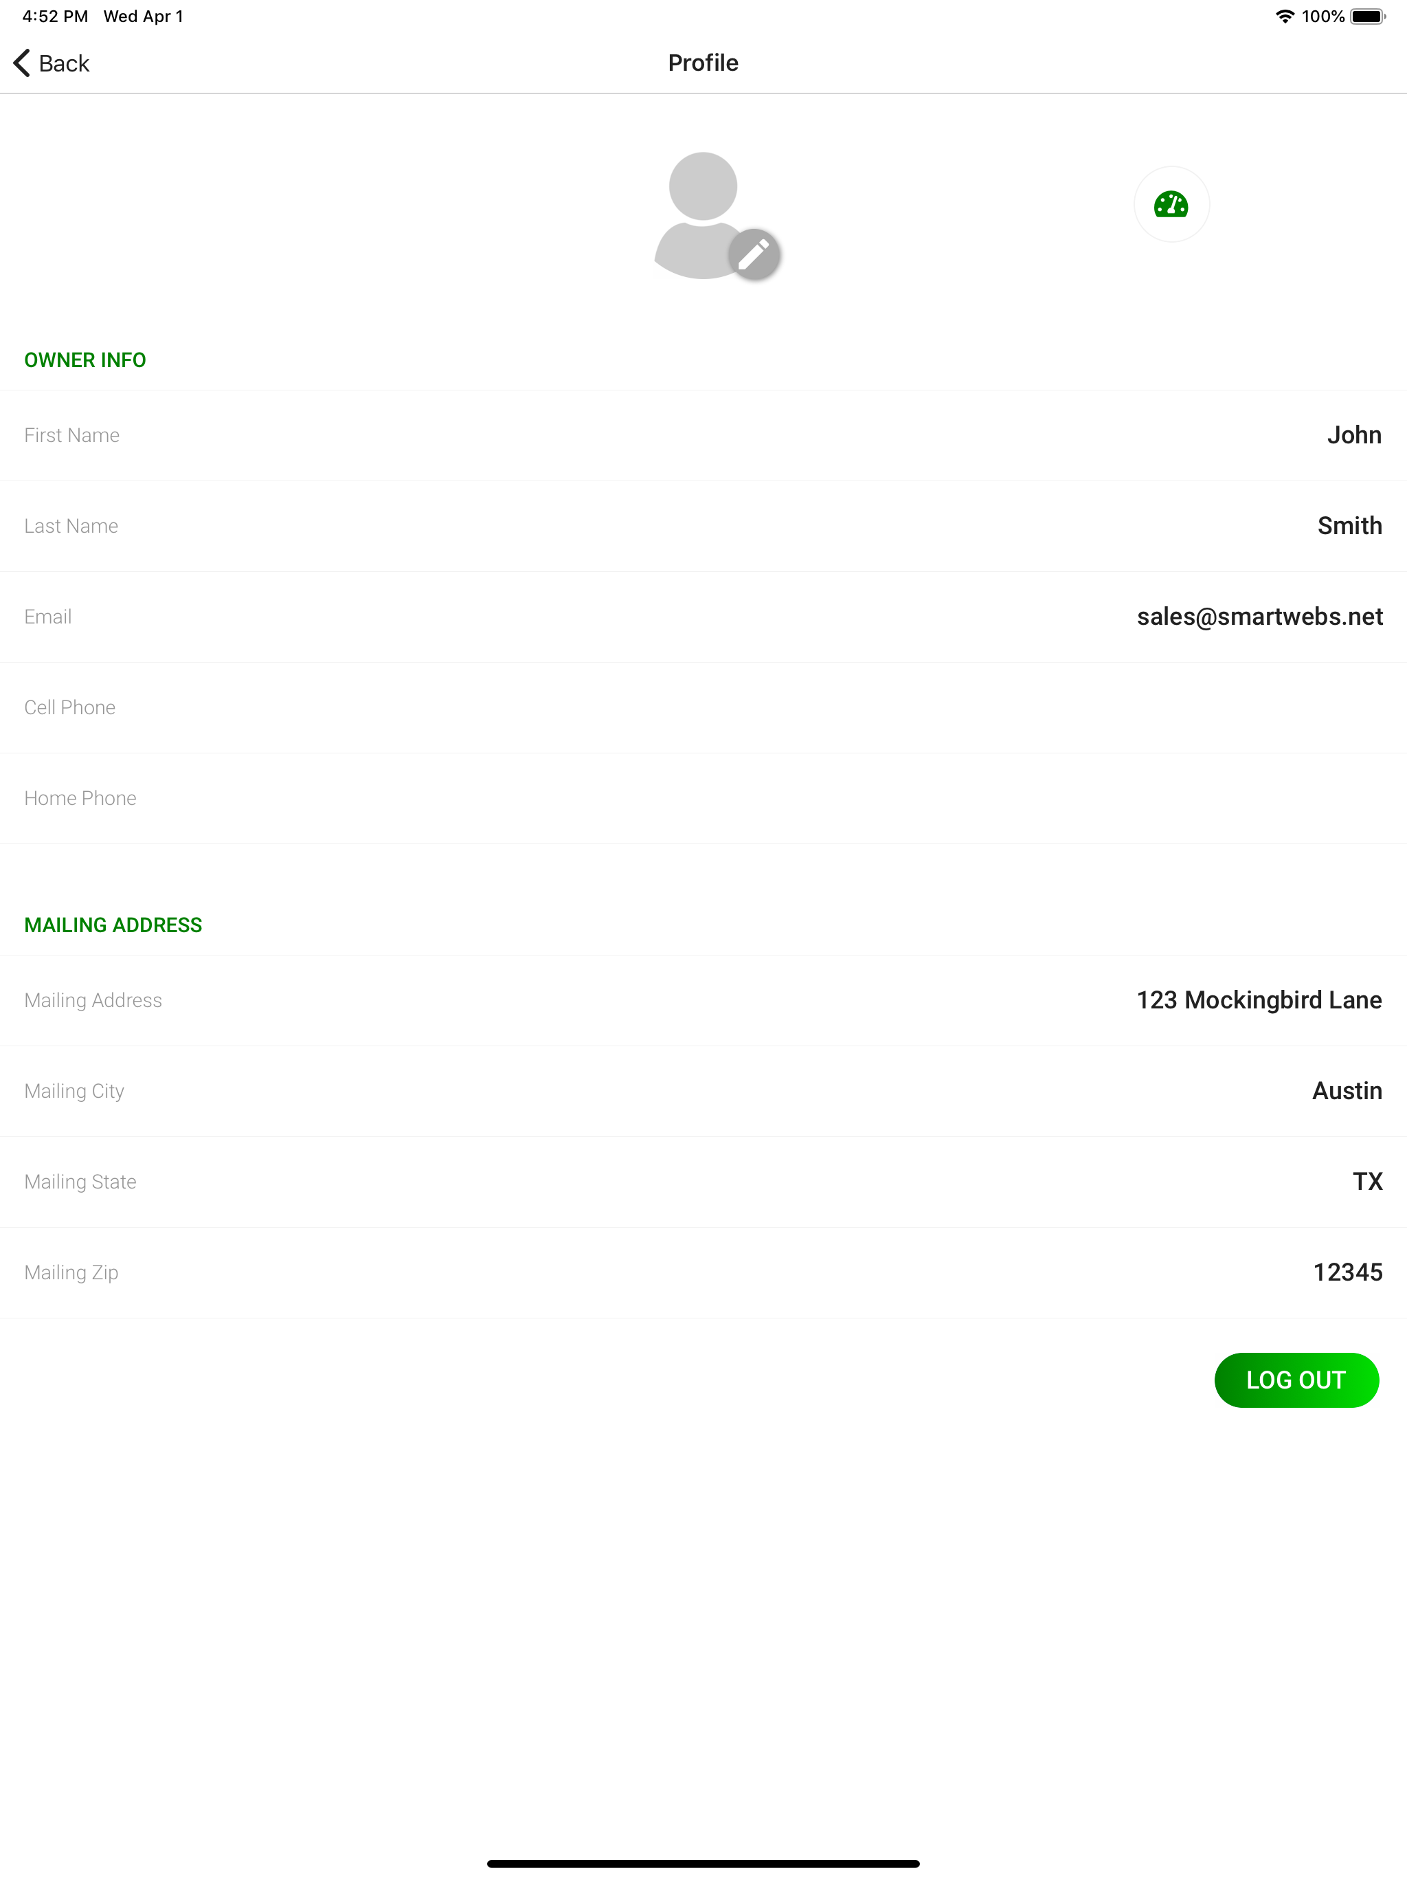
Task: Tap the empty Cell Phone field
Action: (703, 708)
